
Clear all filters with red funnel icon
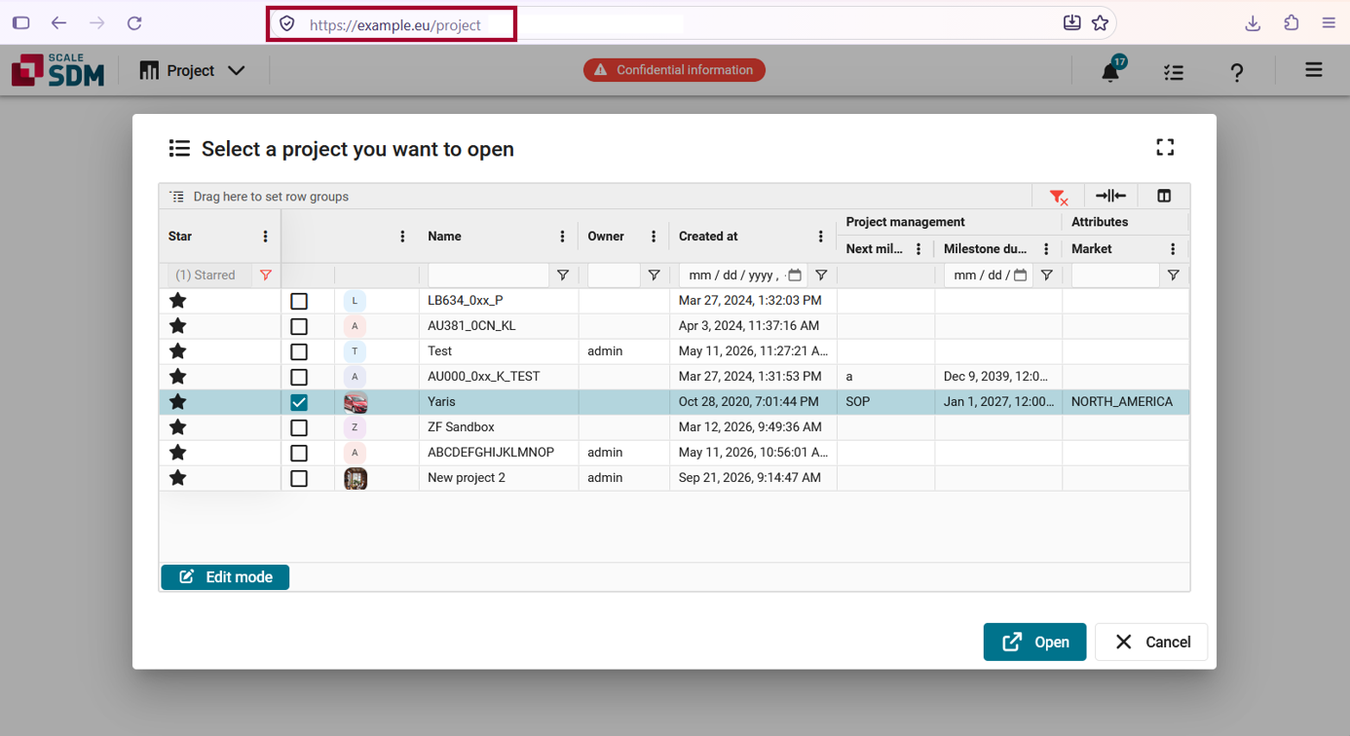(1059, 197)
